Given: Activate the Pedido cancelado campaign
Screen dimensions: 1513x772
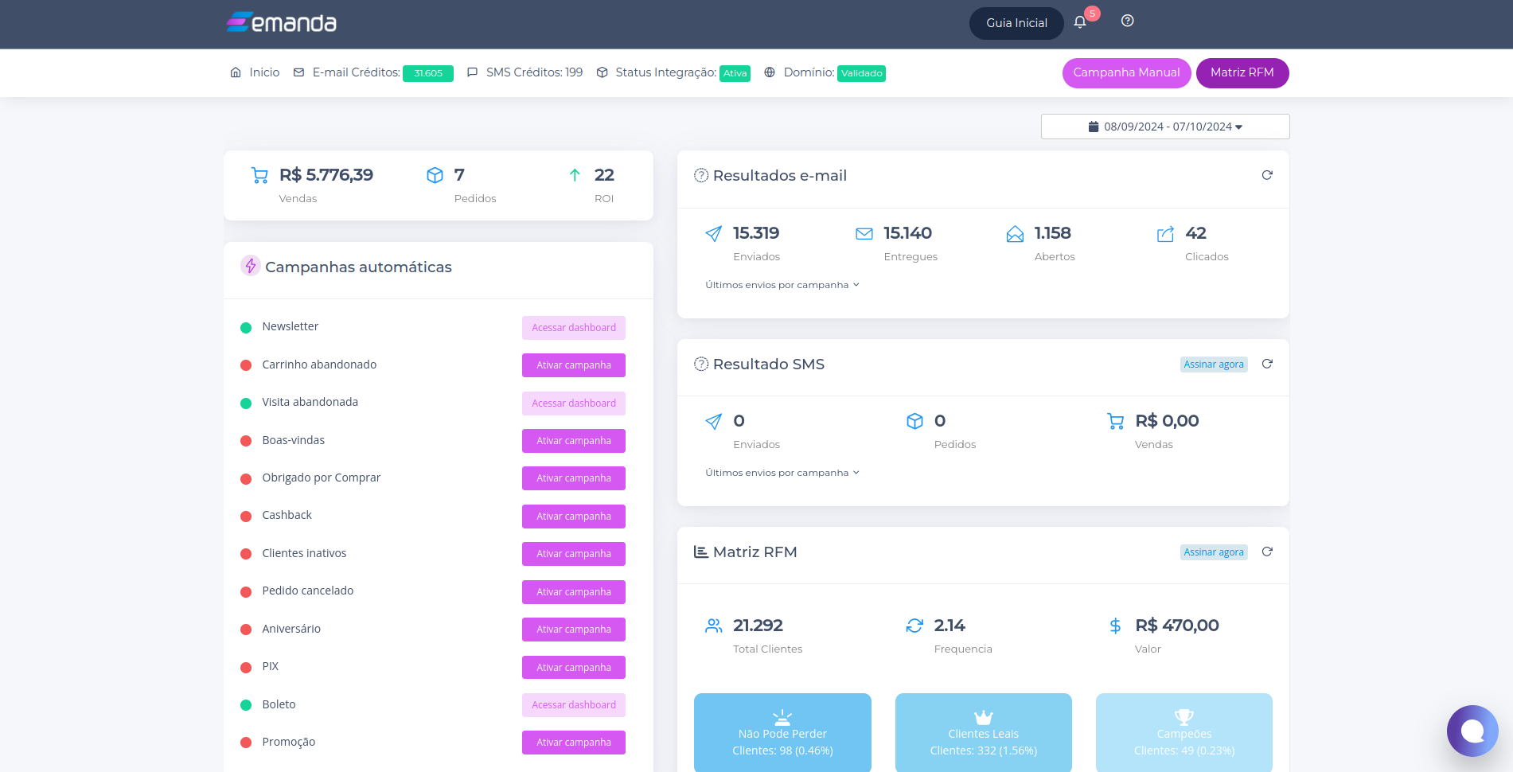Looking at the screenshot, I should (x=574, y=592).
